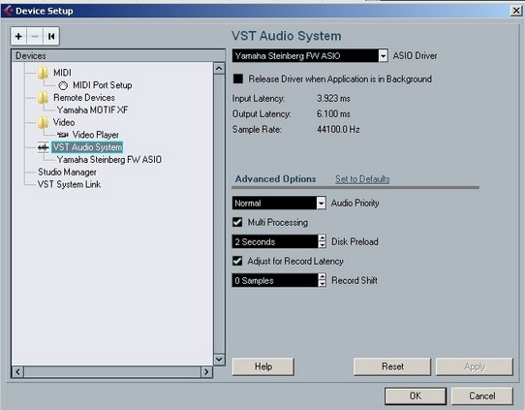Click the Devices list scroll left arrow
This screenshot has width=525, height=410.
click(x=17, y=372)
